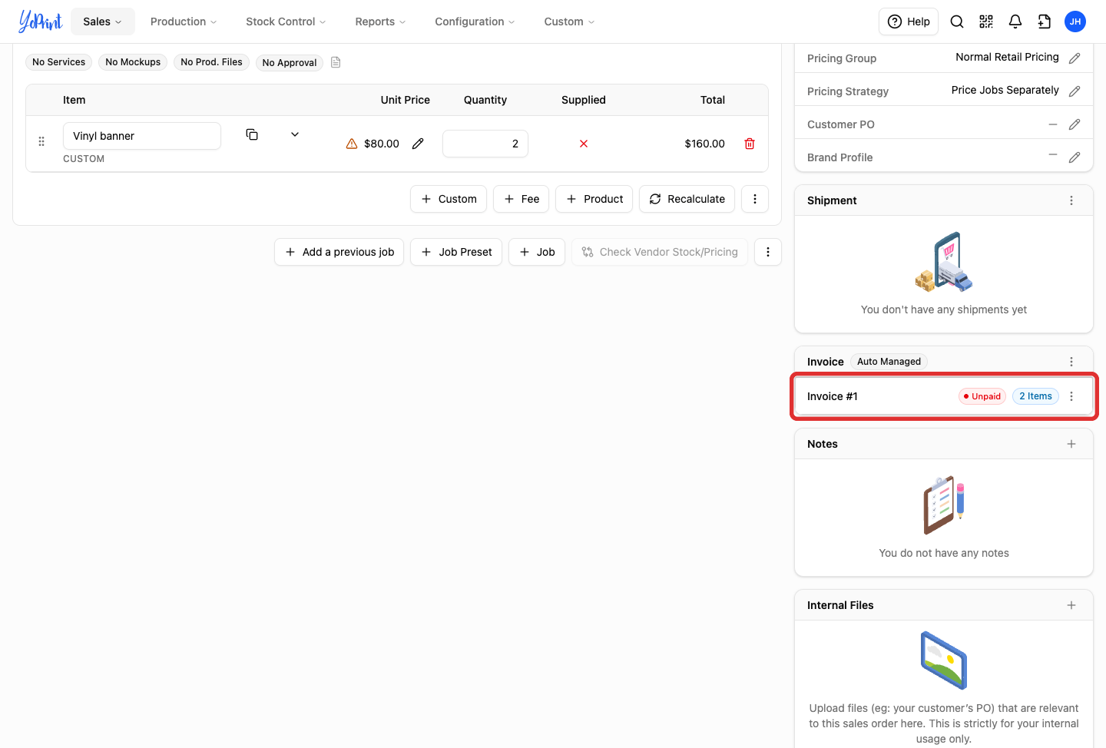
Task: Open Invoice #1 row options menu
Action: pos(1071,396)
